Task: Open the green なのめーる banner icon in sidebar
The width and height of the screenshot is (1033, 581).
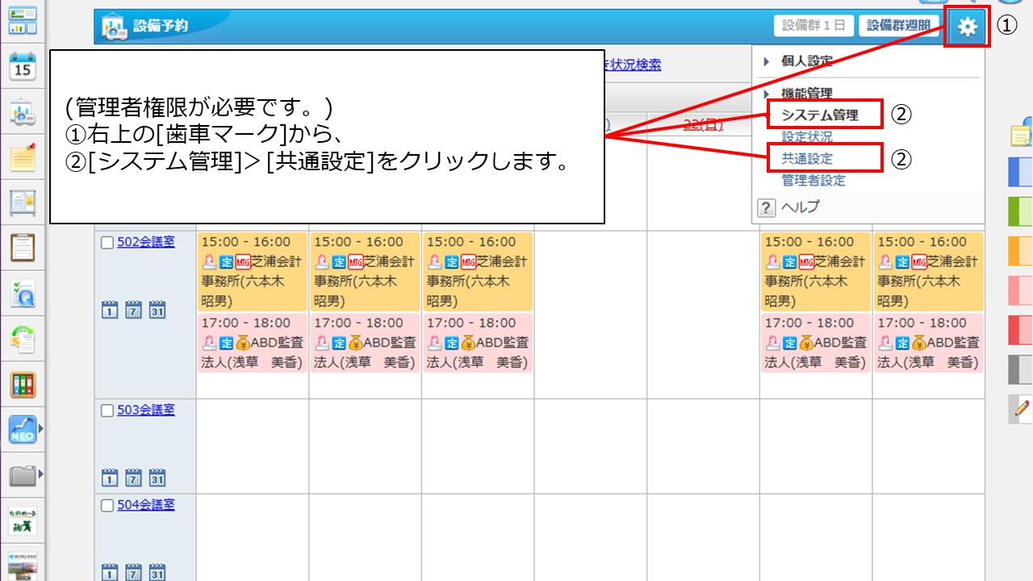Action: (23, 520)
